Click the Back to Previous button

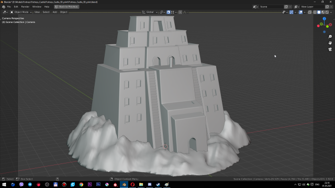pyautogui.click(x=66, y=7)
